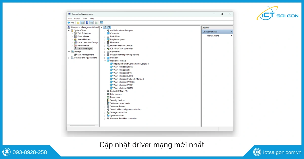Click the Up One Level folder icon
This screenshot has height=159, width=304.
pyautogui.click(x=78, y=22)
